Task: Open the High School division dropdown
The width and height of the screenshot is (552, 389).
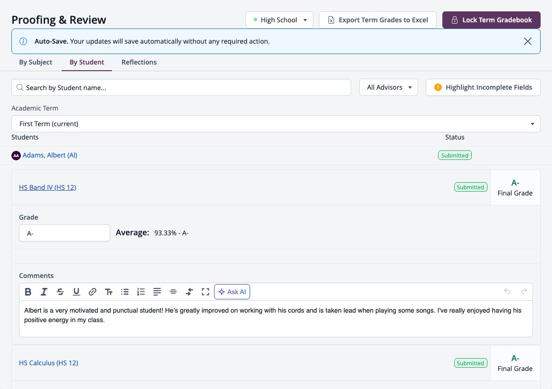Action: (279, 20)
